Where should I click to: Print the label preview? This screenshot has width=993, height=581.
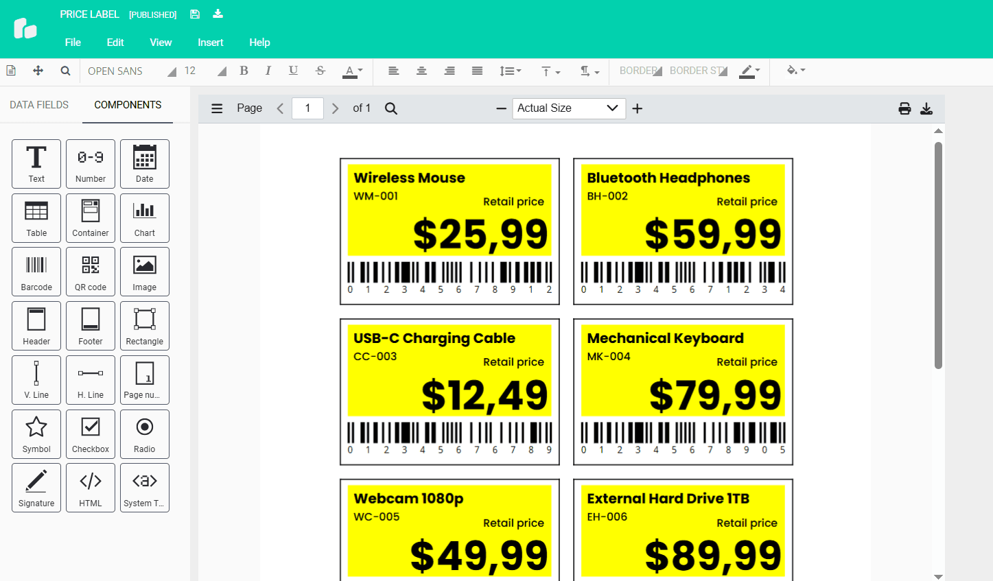click(904, 108)
